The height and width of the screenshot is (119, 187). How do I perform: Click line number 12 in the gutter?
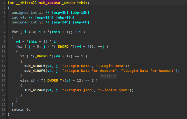point(4,56)
